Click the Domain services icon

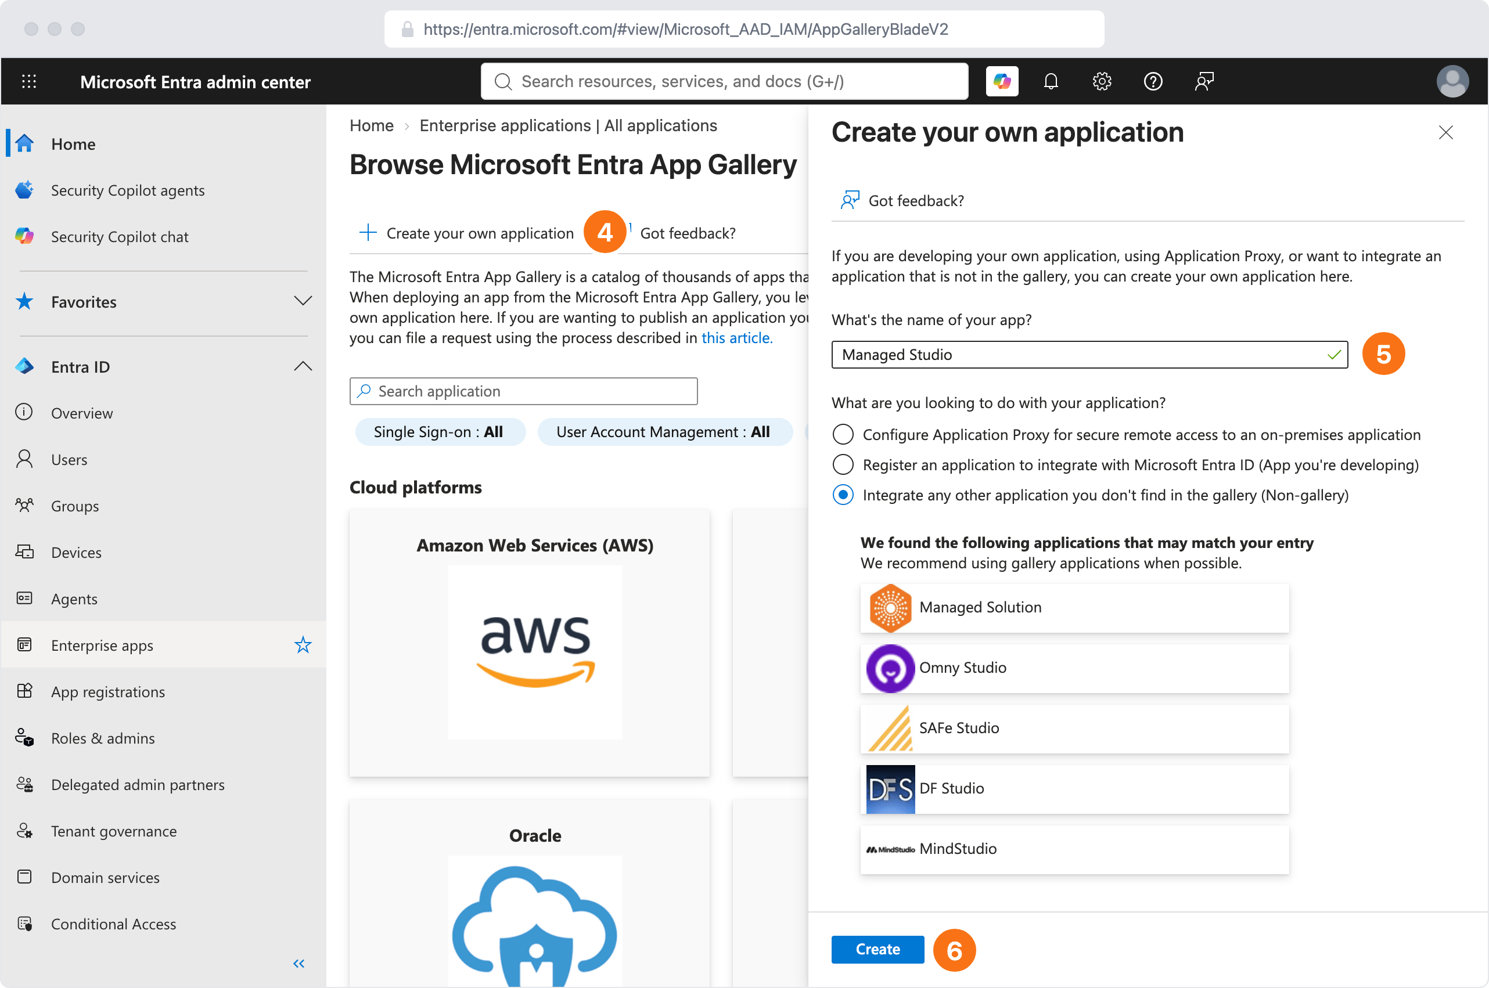[x=24, y=877]
